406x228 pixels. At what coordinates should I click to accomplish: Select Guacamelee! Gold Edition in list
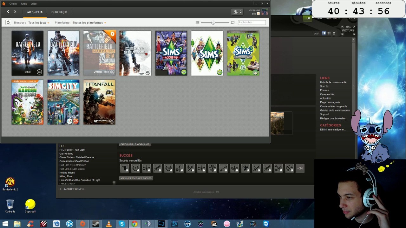[74, 161]
